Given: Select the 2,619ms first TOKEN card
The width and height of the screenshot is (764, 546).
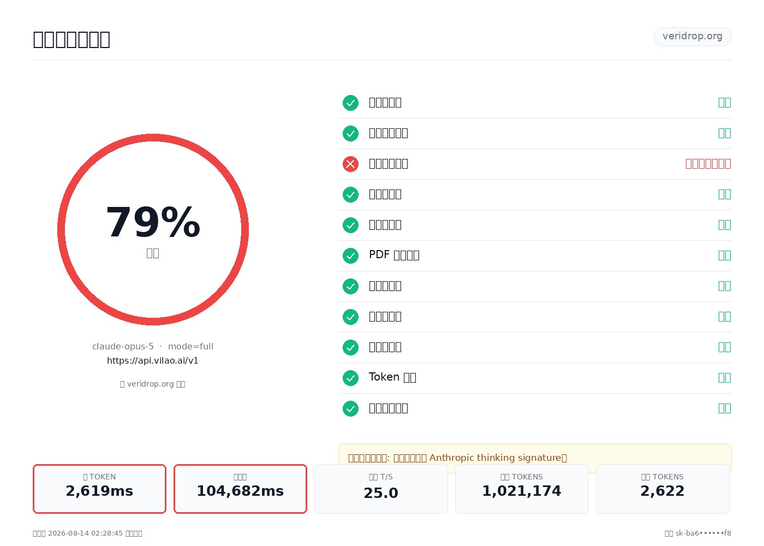Looking at the screenshot, I should [99, 489].
